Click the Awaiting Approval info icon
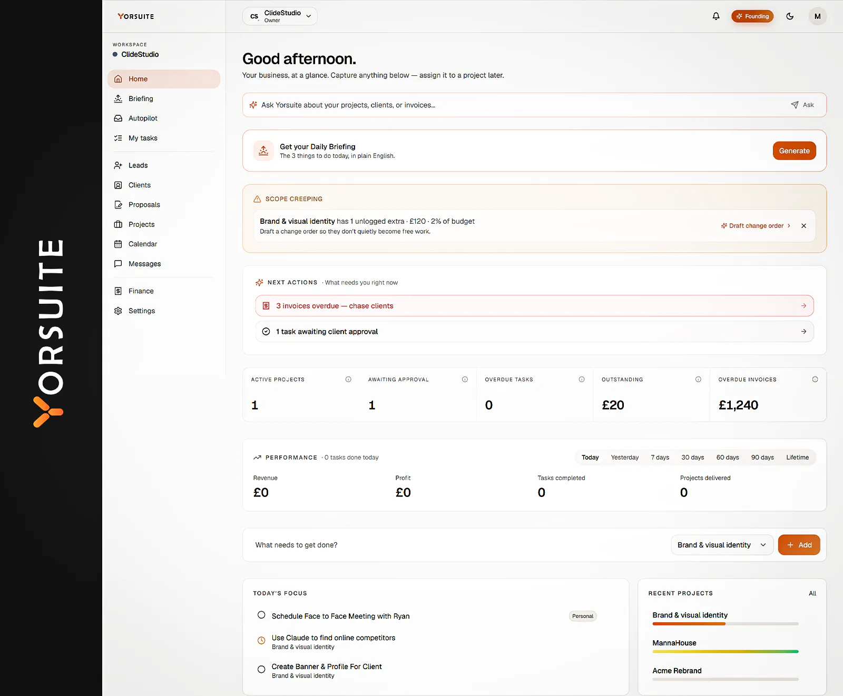The height and width of the screenshot is (696, 843). point(465,379)
